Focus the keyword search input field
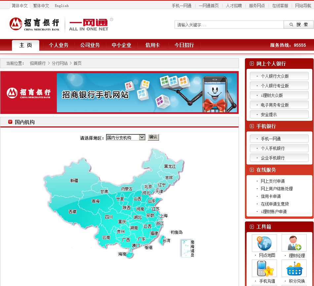This screenshot has width=314, height=286. pos(229,25)
